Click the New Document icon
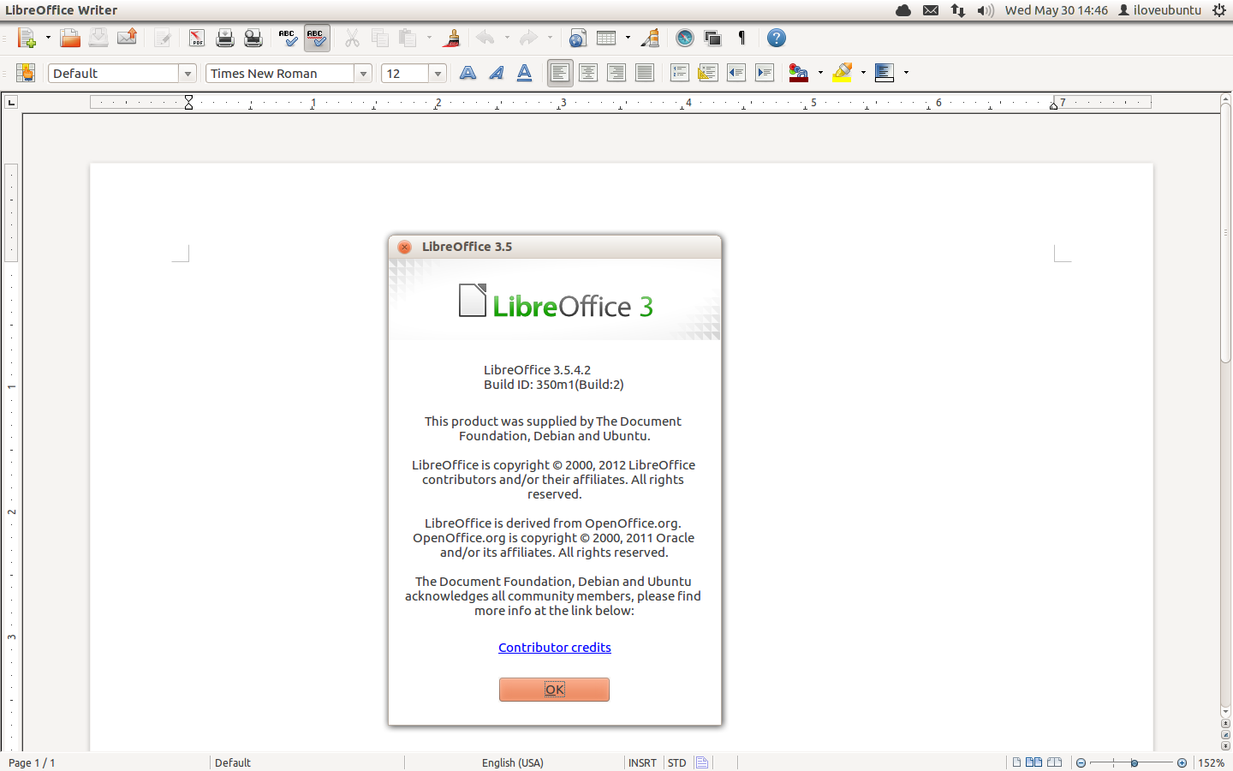 (x=27, y=38)
